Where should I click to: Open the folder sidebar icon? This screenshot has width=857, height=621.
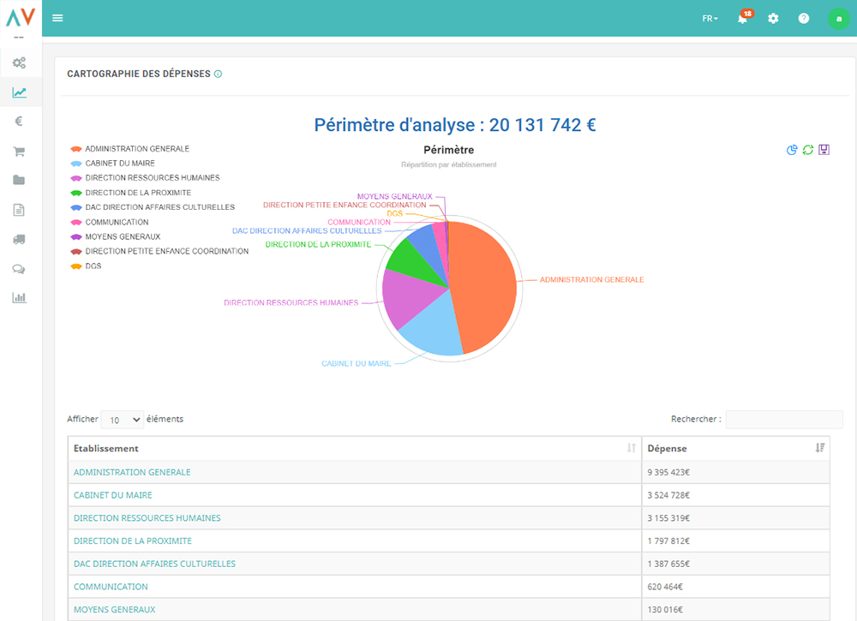tap(19, 180)
